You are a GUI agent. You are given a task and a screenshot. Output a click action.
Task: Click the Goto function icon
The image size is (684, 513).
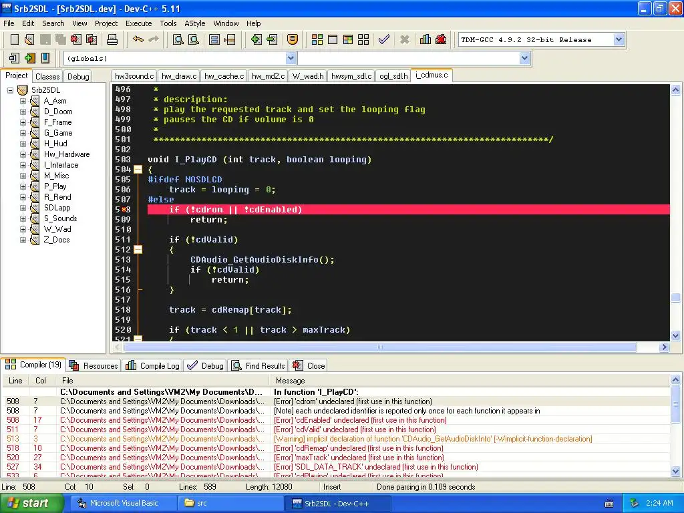point(214,39)
